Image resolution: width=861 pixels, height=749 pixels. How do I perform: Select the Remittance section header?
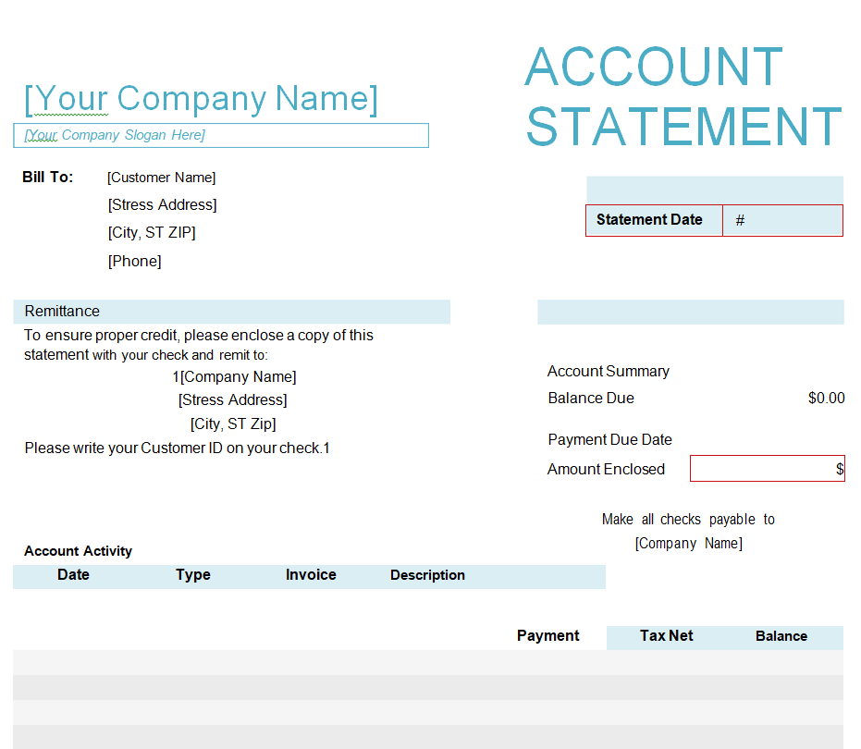tap(62, 312)
